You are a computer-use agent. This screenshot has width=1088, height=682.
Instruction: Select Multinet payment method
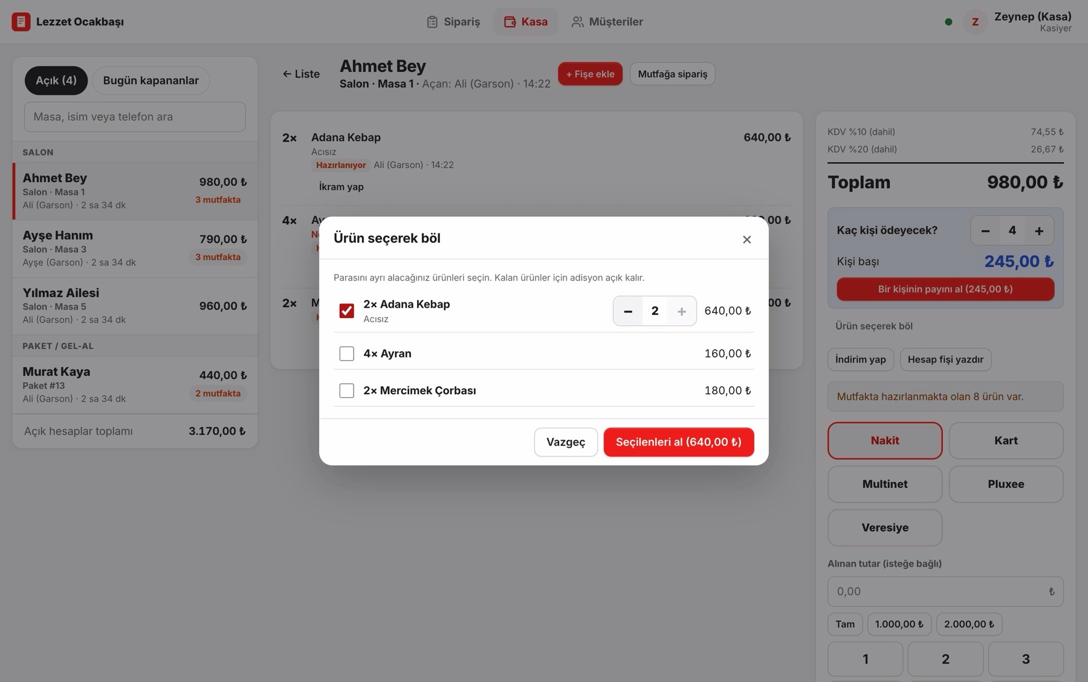(x=885, y=484)
